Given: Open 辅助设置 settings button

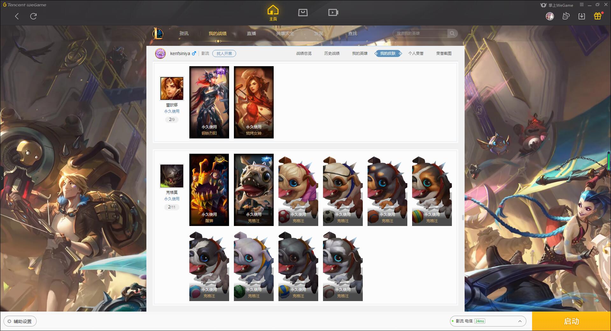Looking at the screenshot, I should tap(20, 321).
